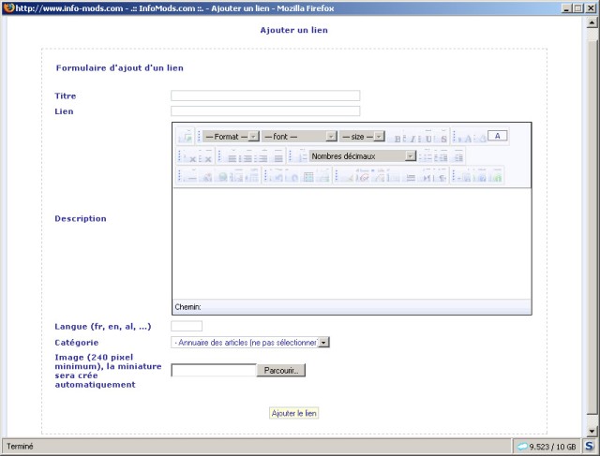This screenshot has height=456, width=600.
Task: Insert a horizontal rule
Action: 190,177
